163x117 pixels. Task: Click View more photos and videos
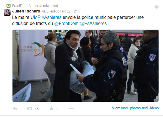[x=135, y=108]
